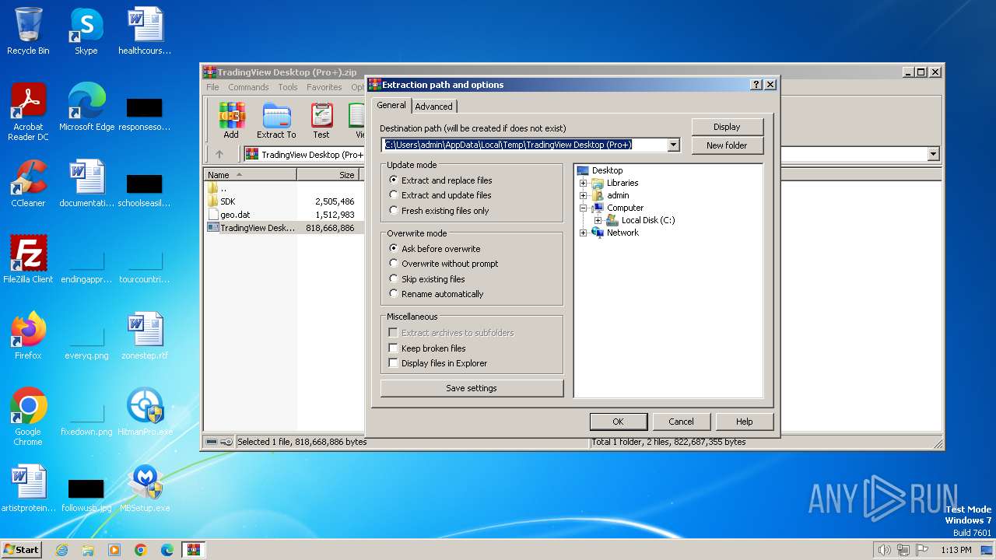
Task: Select Ask before overwrite option
Action: click(x=434, y=248)
